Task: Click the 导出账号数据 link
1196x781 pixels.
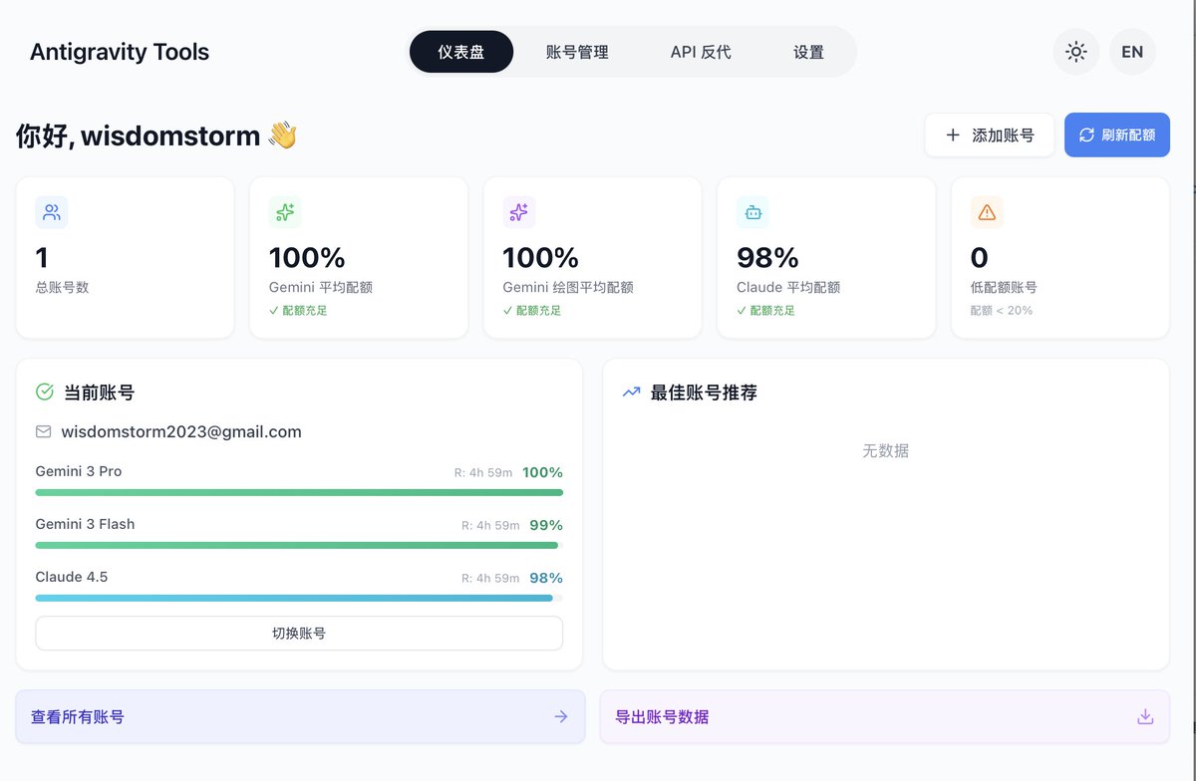Action: coord(884,716)
